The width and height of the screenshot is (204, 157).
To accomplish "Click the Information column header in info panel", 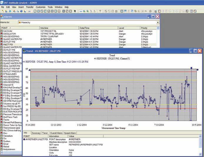I will coord(58,136).
